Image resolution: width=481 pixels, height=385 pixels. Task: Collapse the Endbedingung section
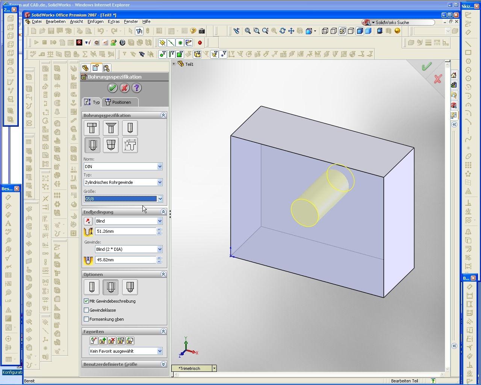pos(163,212)
